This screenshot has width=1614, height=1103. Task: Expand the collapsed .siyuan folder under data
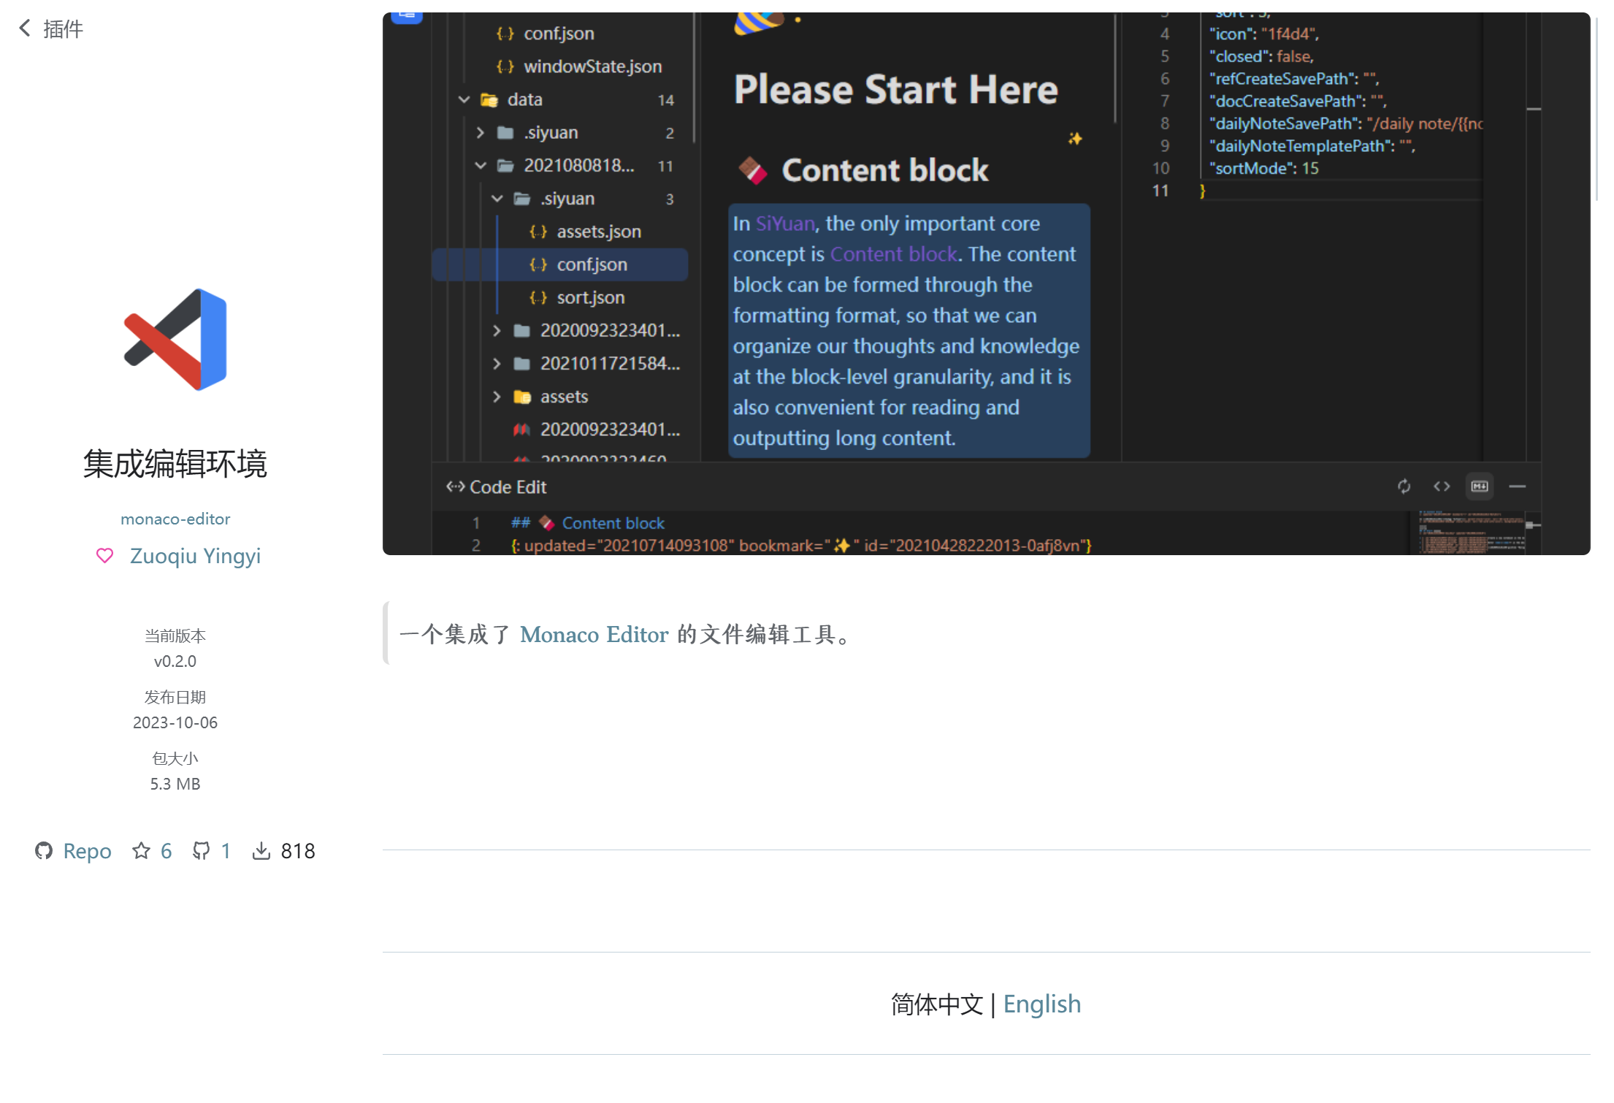[x=480, y=133]
